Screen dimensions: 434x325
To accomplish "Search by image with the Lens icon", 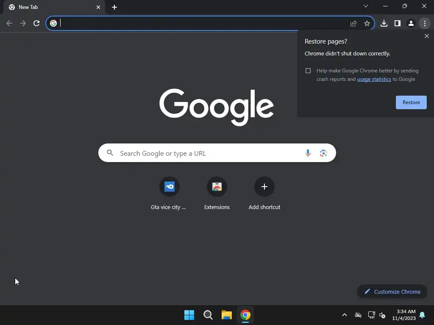I will pyautogui.click(x=323, y=153).
